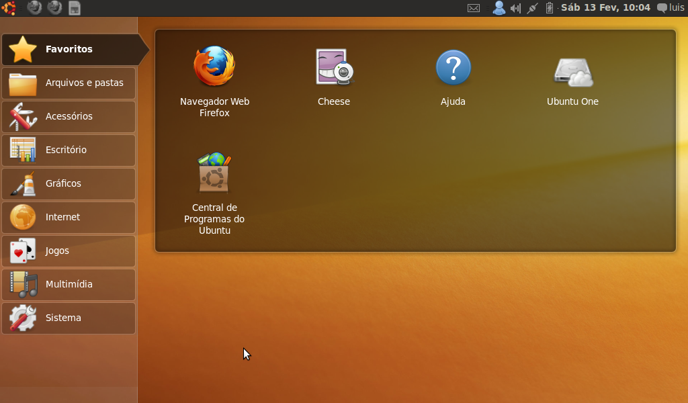Click the network connection plug icon
This screenshot has height=403, width=688.
click(533, 8)
